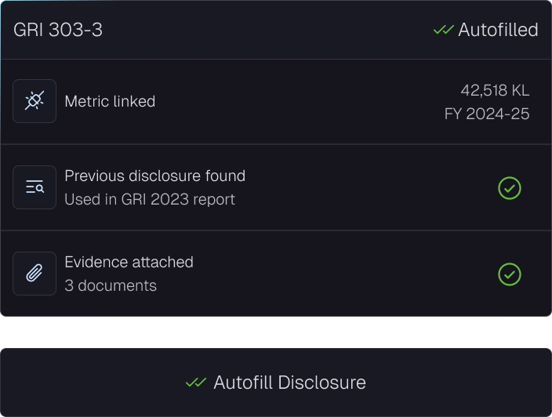Click the FY 2024-25 period text

point(487,114)
